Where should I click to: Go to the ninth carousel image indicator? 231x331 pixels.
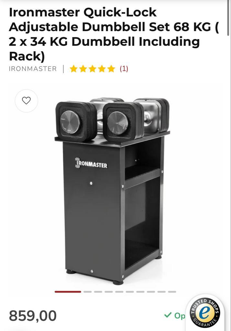pos(161,292)
